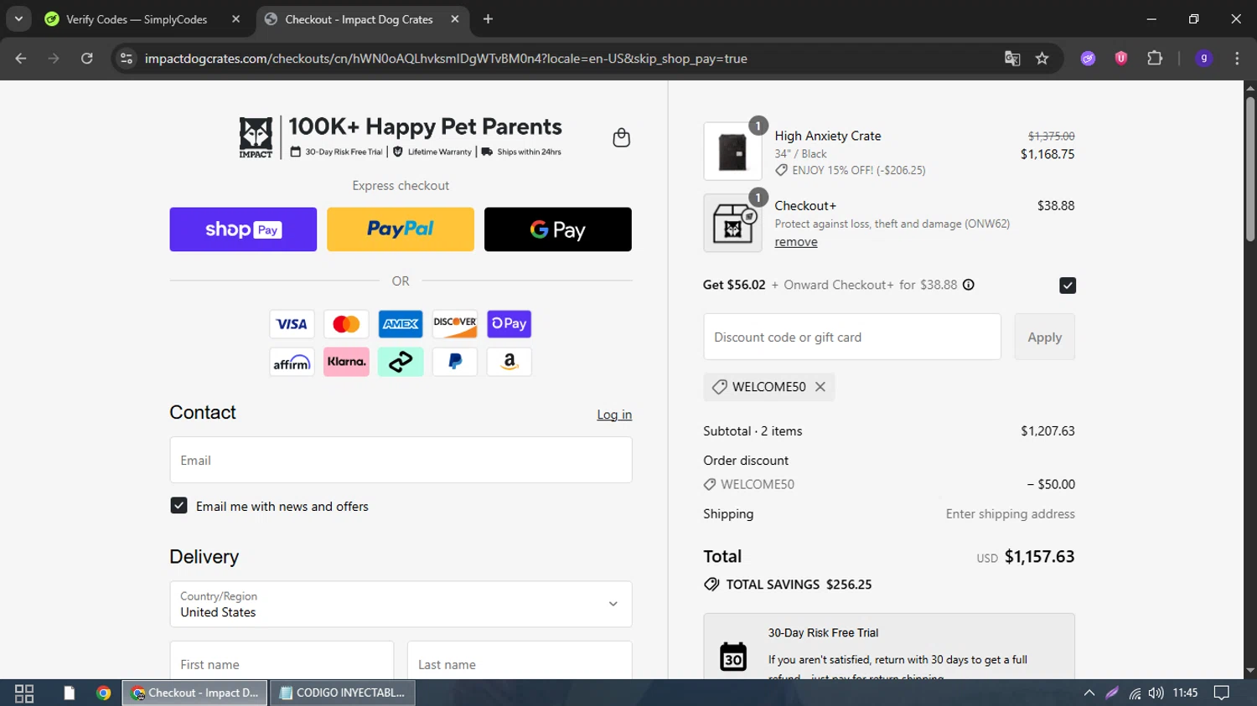
Task: Expand the Country/Region dropdown
Action: coord(401,604)
